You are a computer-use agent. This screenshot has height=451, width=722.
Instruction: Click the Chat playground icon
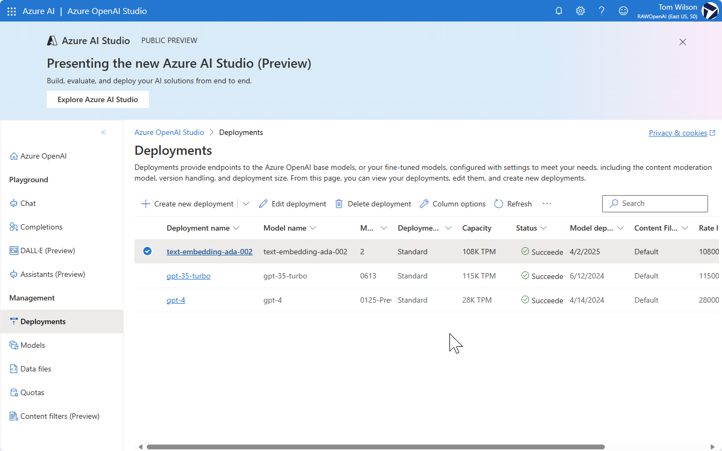(x=14, y=203)
